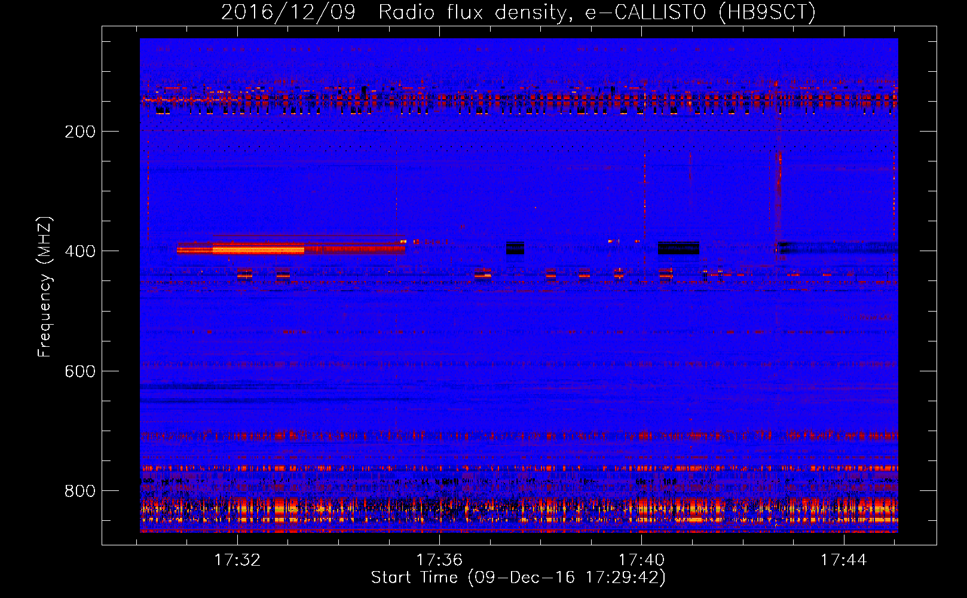The height and width of the screenshot is (598, 967).
Task: Click the '17:36' time tick label
Action: point(439,560)
